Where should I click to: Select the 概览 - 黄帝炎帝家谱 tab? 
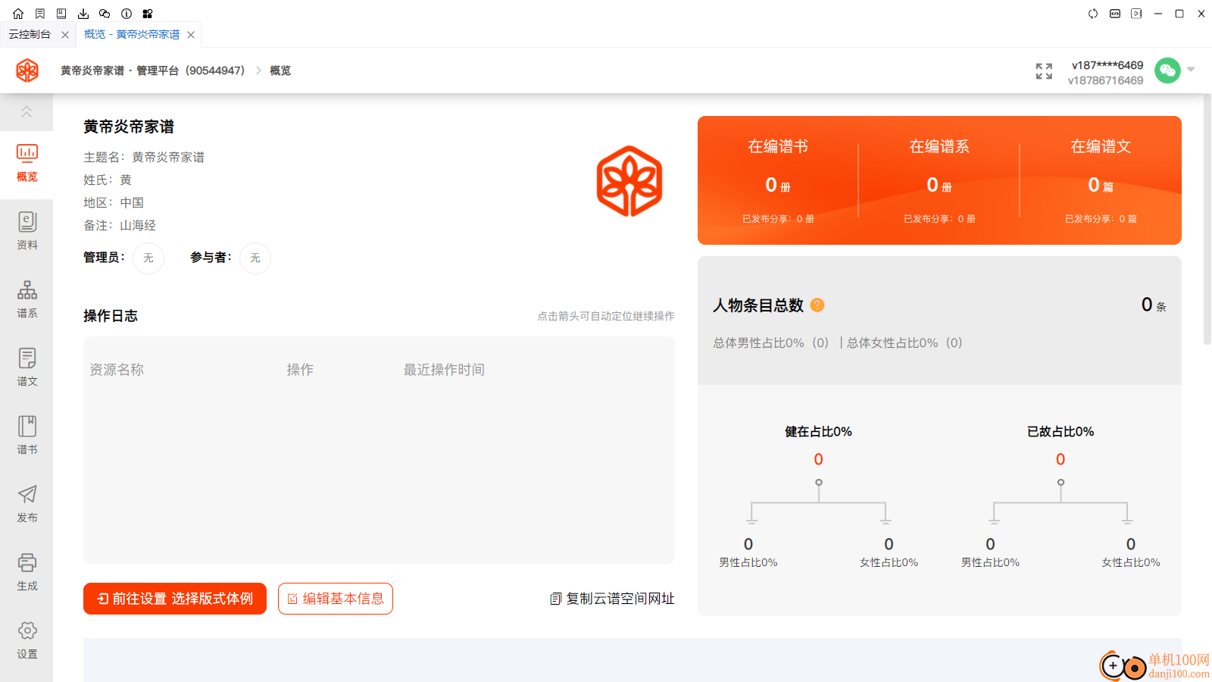coord(132,34)
